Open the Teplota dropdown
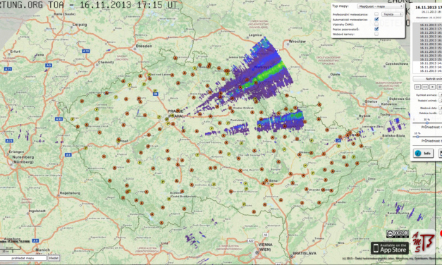 (392, 14)
